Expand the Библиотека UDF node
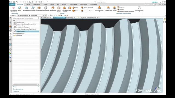 pos(13,33)
